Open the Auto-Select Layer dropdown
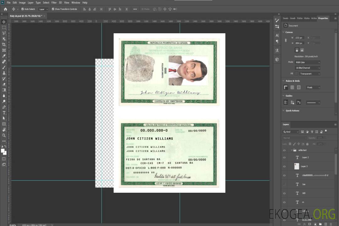Screen dimensions: 339x226 pyautogui.click(x=43, y=9)
